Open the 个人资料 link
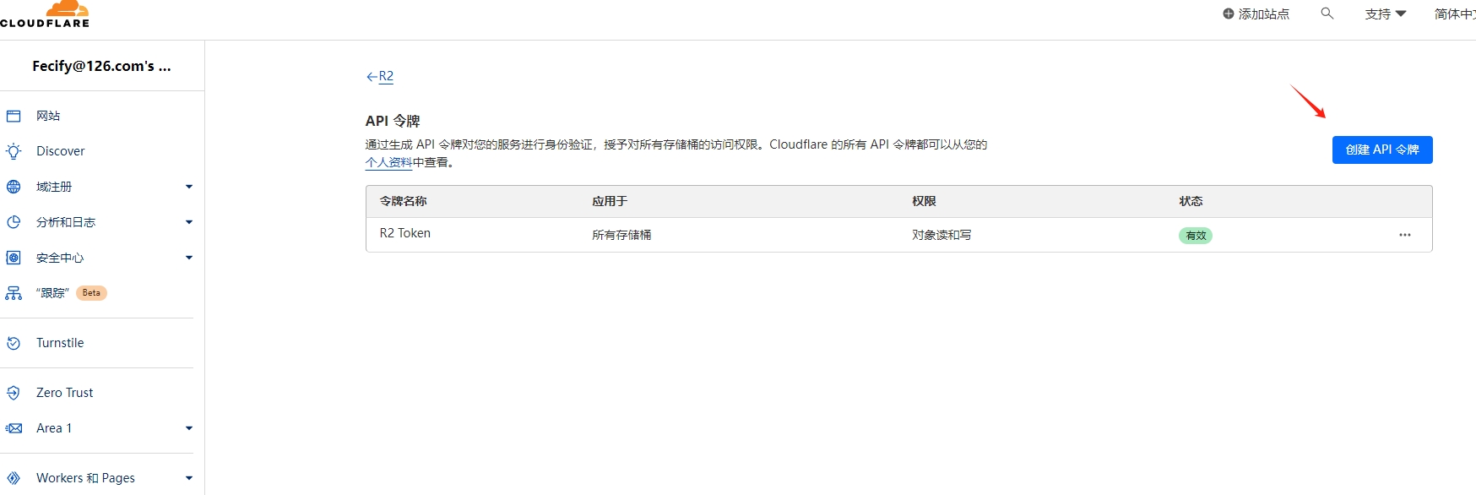This screenshot has height=495, width=1476. tap(388, 162)
